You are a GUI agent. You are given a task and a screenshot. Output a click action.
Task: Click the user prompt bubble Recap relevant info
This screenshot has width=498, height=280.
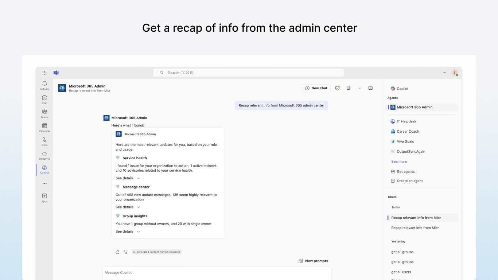(281, 105)
